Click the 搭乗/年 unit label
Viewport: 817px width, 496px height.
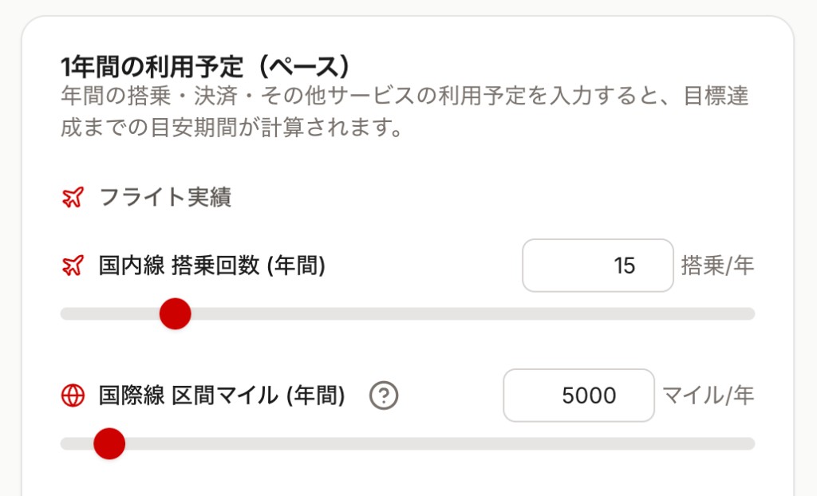(x=717, y=266)
